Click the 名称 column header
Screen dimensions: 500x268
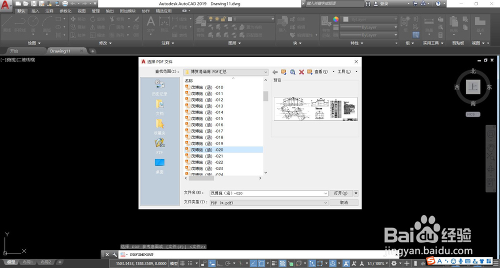[x=189, y=80]
